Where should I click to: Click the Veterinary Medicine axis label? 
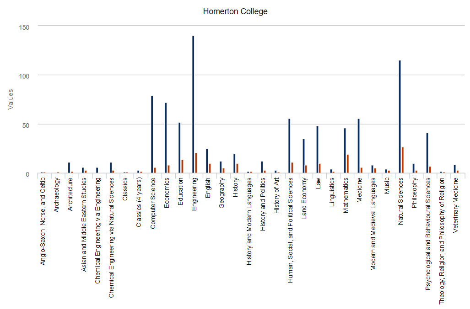tap(456, 205)
